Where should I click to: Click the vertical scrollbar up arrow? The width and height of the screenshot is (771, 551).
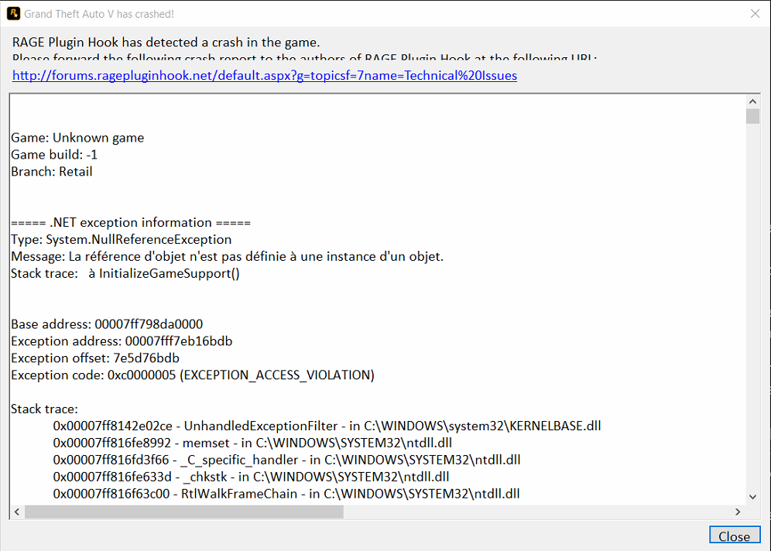[752, 101]
